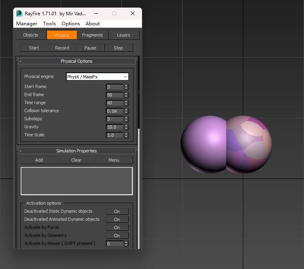Click Clear in Simulation Properties
This screenshot has width=304, height=269.
pyautogui.click(x=76, y=160)
